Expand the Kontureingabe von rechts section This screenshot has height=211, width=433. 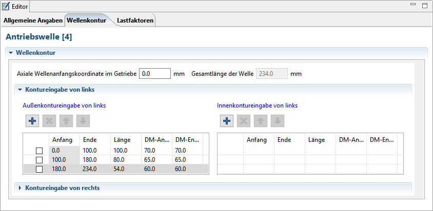21,188
